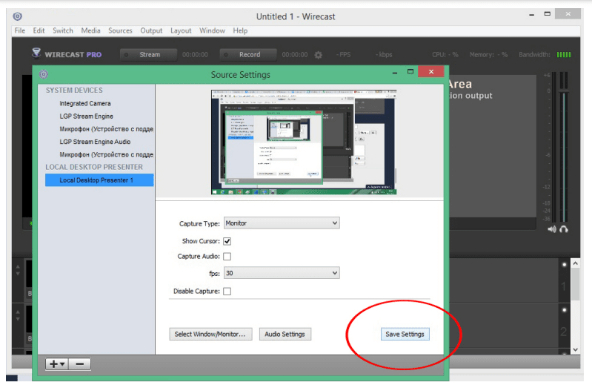This screenshot has width=592, height=388.
Task: Toggle the Disable Capture checkbox
Action: (x=227, y=292)
